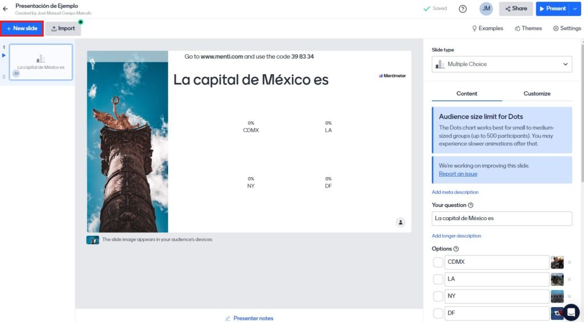Screen dimensions: 584x322
Task: Open the Present button dropdown arrow
Action: [x=575, y=9]
